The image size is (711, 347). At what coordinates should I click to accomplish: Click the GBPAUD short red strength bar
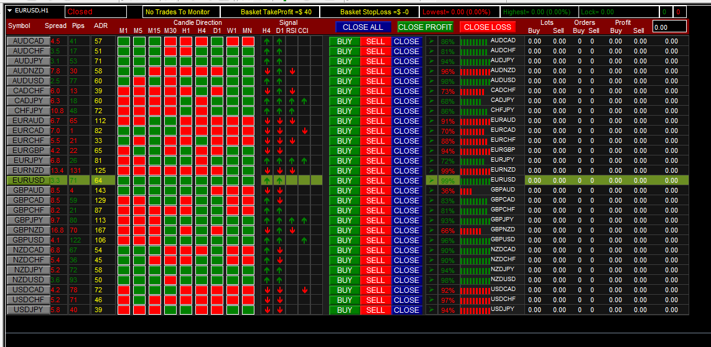pos(466,192)
